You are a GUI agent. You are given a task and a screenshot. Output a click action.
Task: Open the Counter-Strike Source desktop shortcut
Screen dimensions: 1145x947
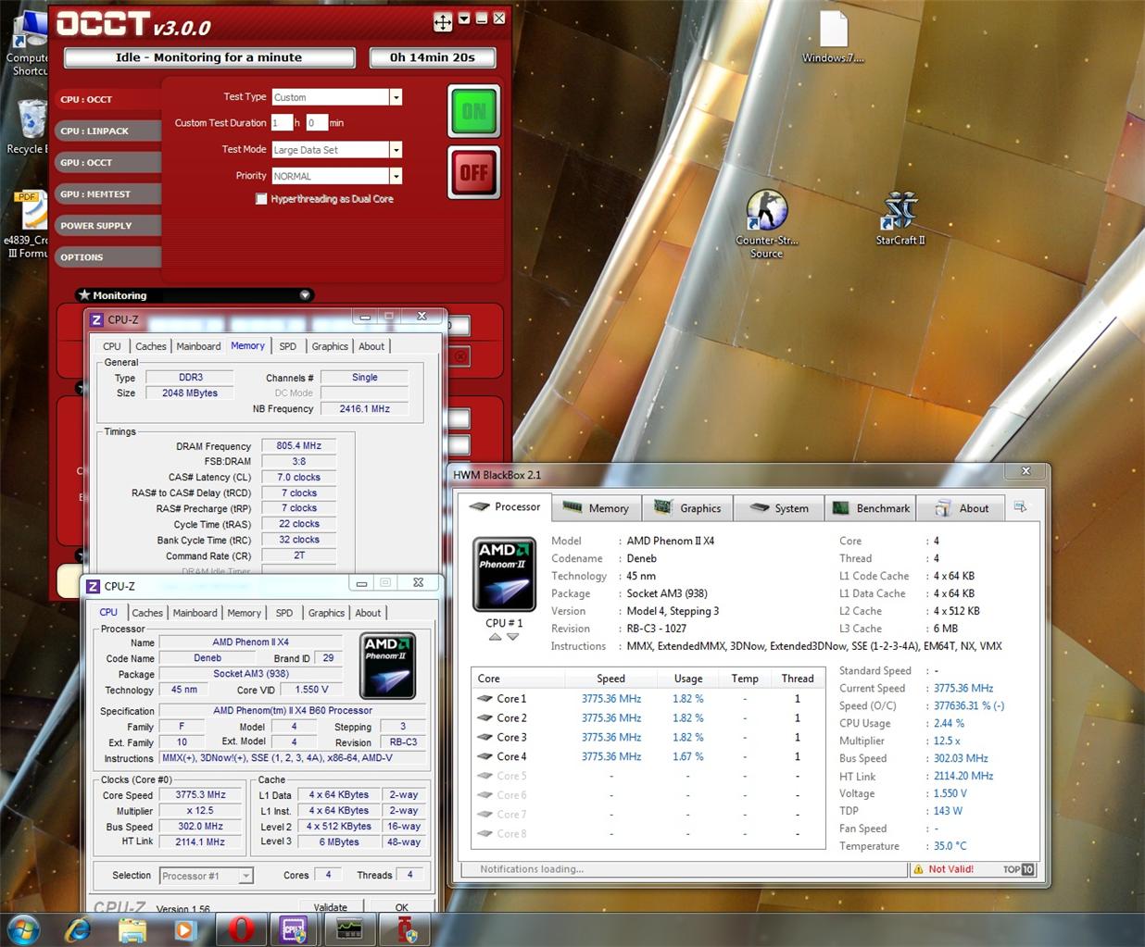coord(767,223)
